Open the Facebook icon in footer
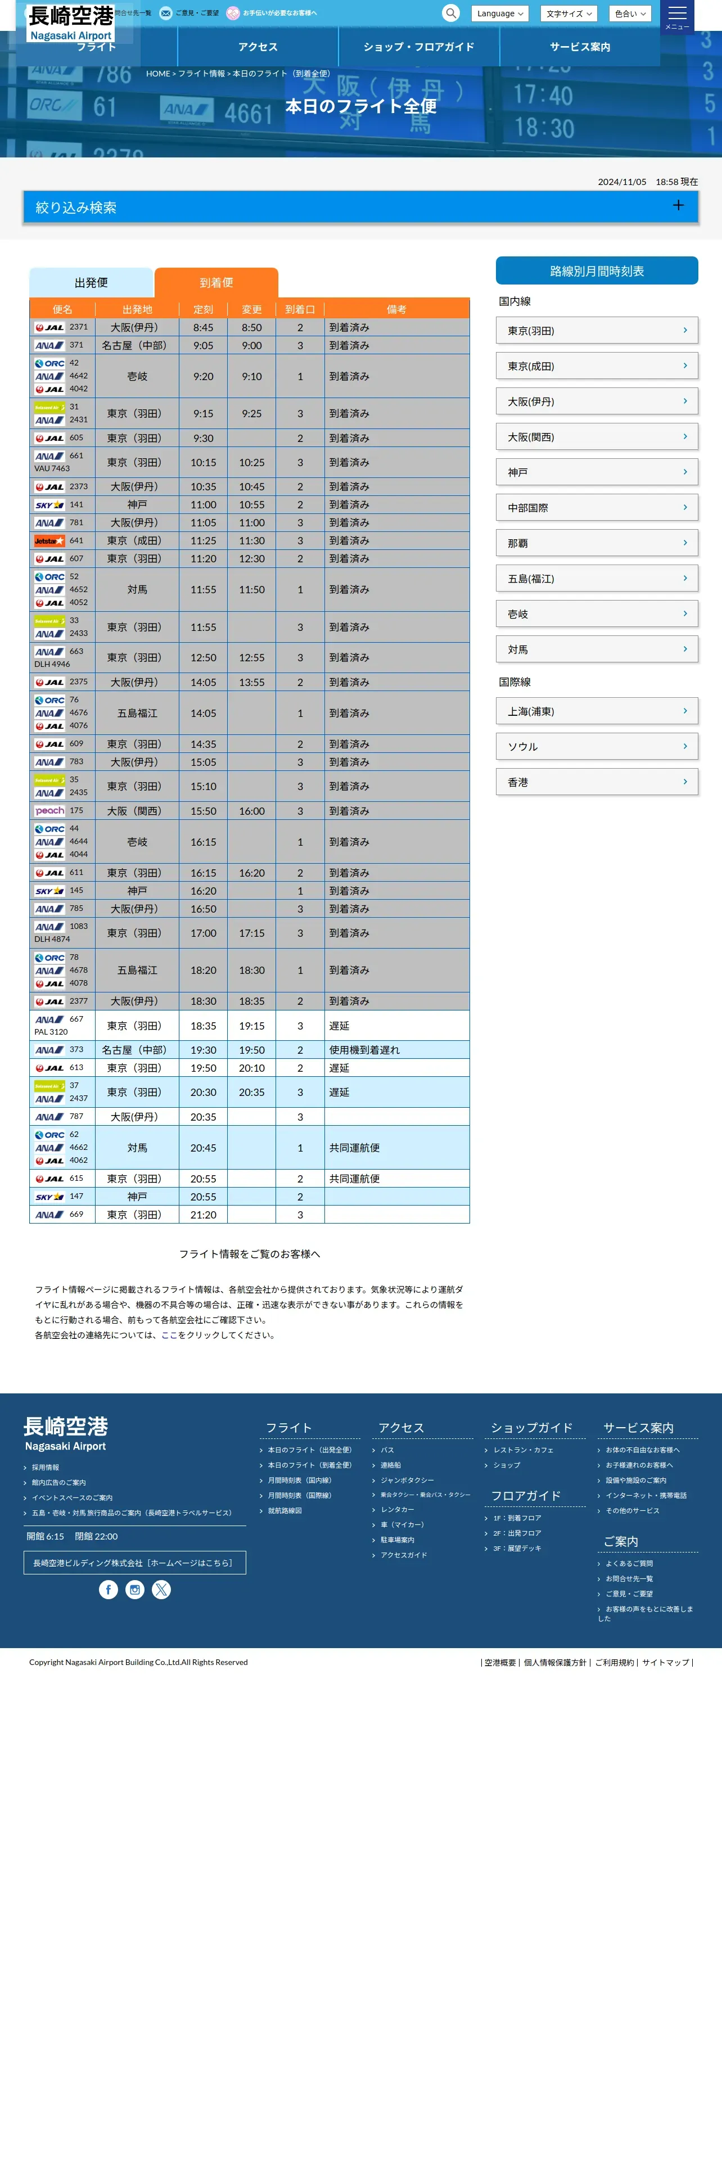The height and width of the screenshot is (2166, 722). (109, 1589)
